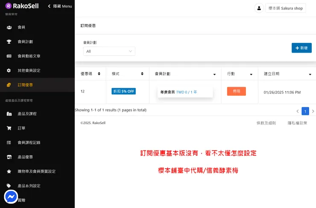The image size is (316, 208).
Task: Click the coupon code cell 12
Action: [x=82, y=91]
